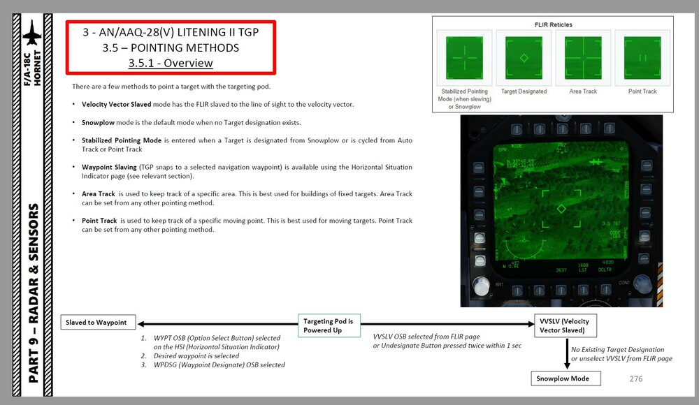This screenshot has width=699, height=405.
Task: Click the 3.5 – POINTING METHODS heading
Action: tap(171, 47)
